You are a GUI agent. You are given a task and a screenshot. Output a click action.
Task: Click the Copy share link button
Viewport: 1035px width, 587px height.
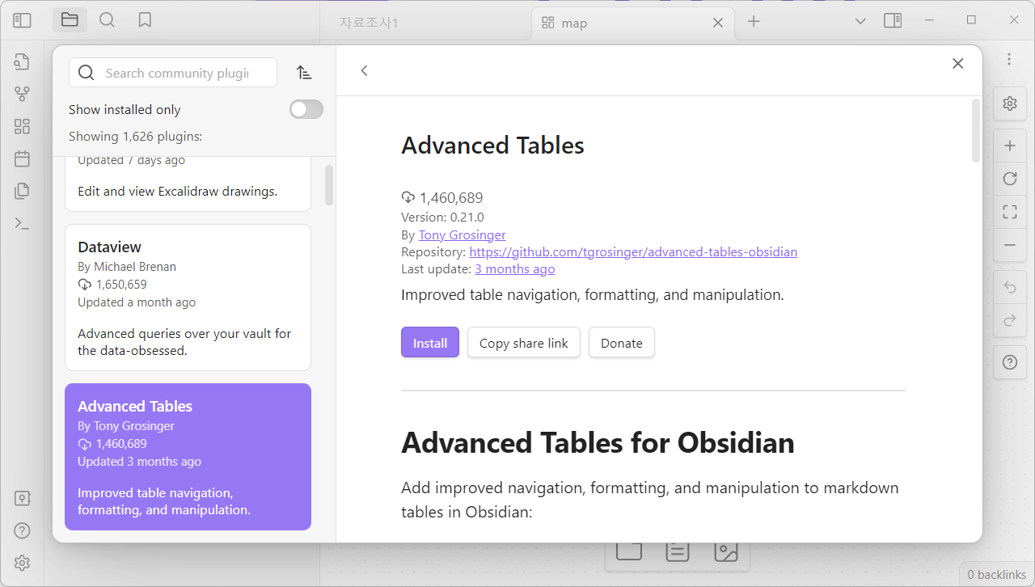pos(524,343)
